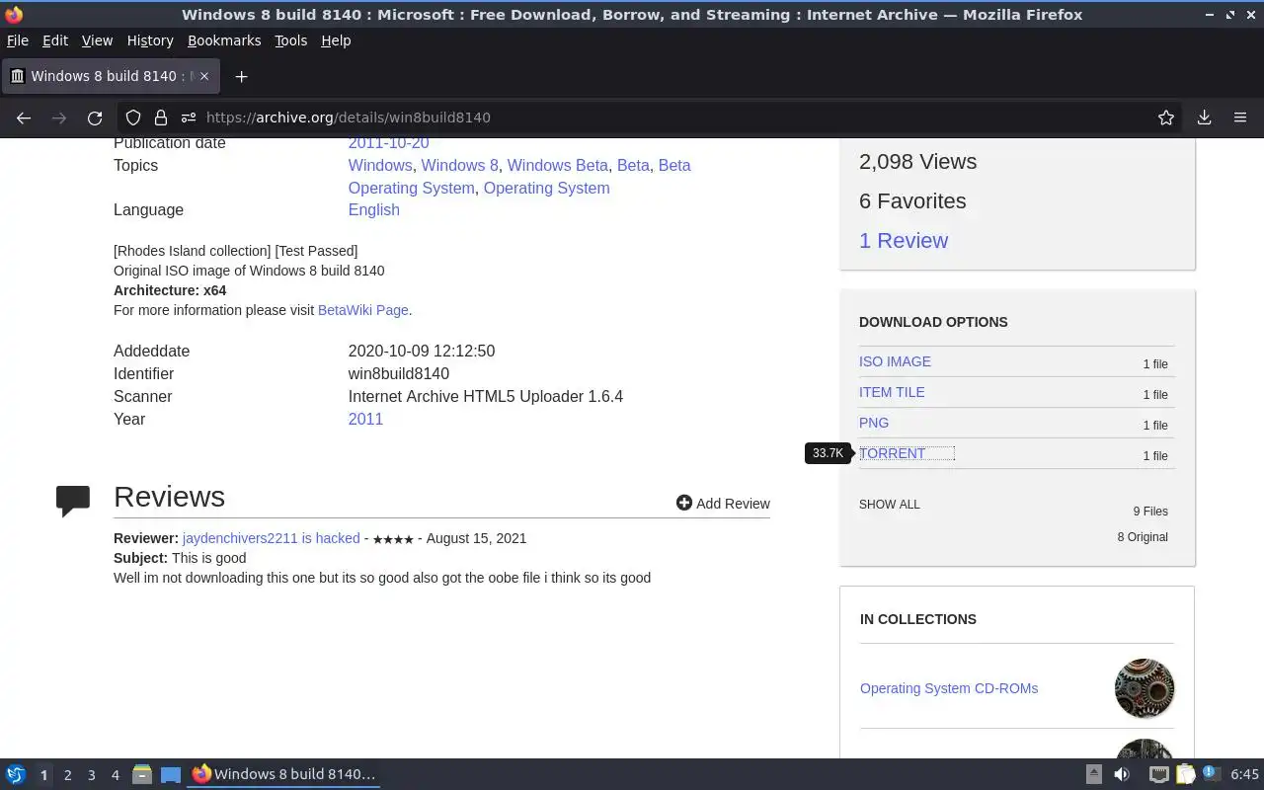
Task: Open the update notifier tray icon
Action: point(1212,774)
